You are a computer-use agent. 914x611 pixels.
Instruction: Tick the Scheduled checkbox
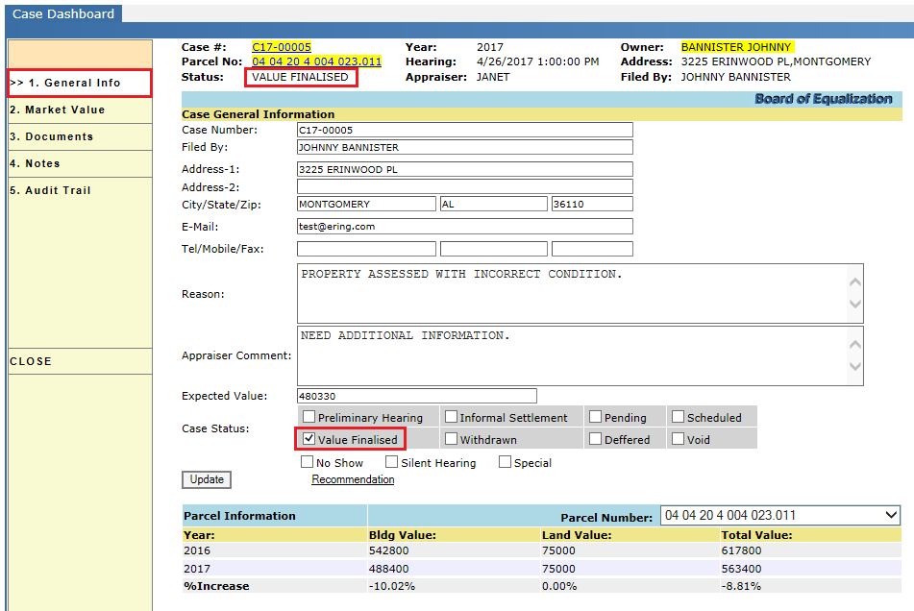tap(678, 417)
